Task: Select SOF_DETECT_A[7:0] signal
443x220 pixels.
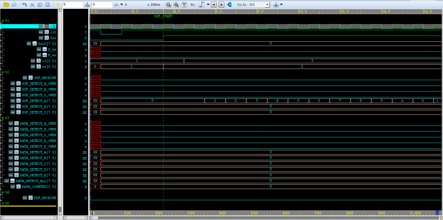Action: 39,101
